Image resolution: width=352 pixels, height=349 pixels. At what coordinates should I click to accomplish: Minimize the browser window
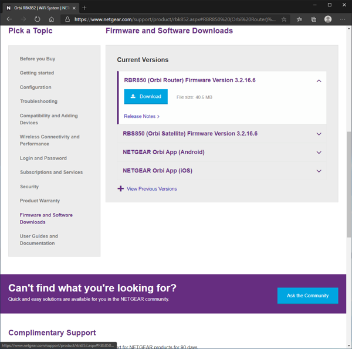click(314, 5)
